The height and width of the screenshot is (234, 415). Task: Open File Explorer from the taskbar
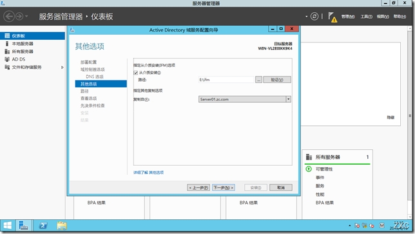coord(62,226)
